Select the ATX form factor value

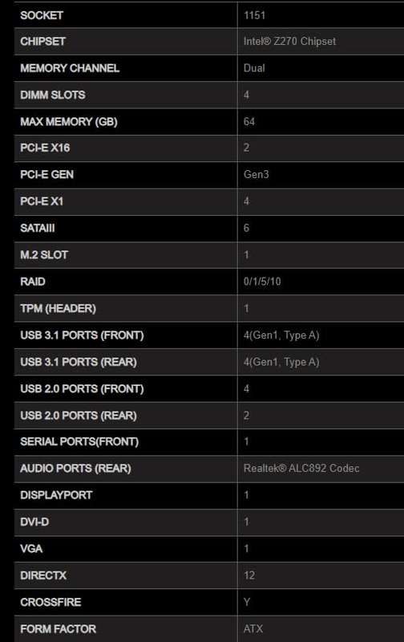[x=253, y=629]
